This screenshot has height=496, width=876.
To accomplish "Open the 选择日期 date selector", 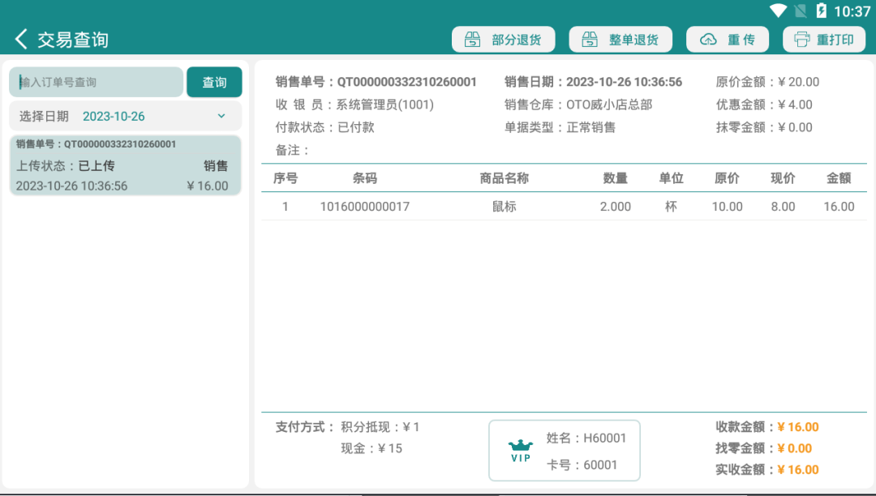I will click(125, 116).
